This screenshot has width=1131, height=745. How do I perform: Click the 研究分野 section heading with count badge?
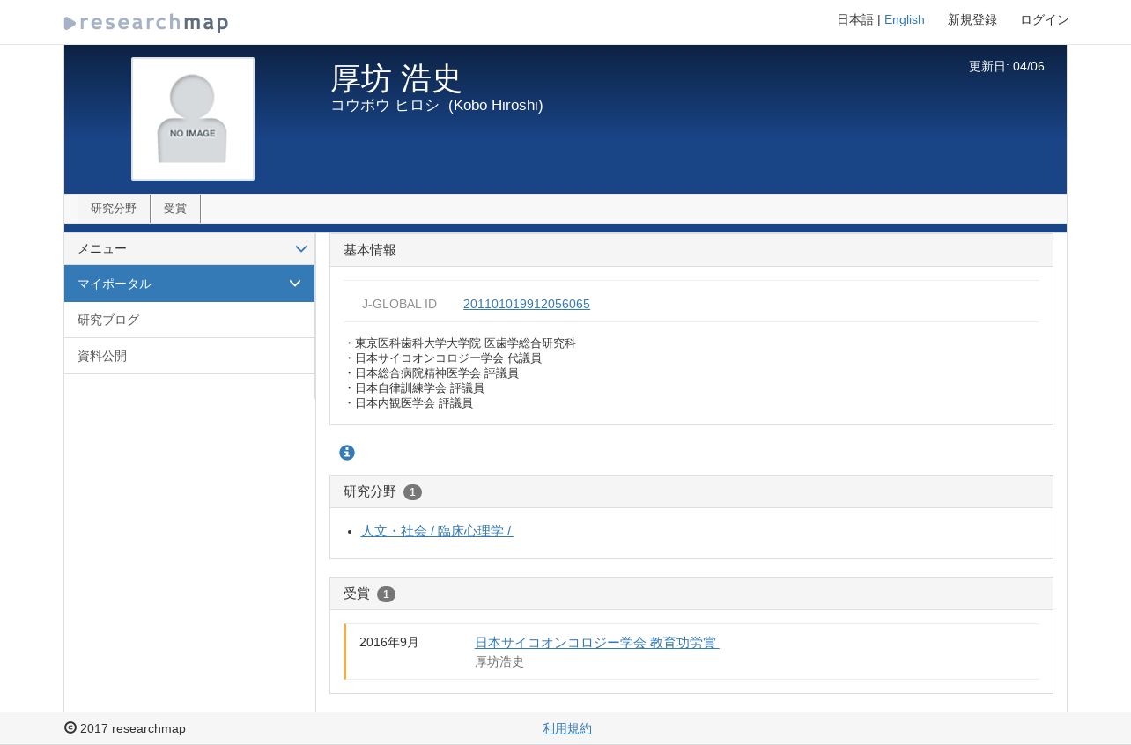[691, 491]
